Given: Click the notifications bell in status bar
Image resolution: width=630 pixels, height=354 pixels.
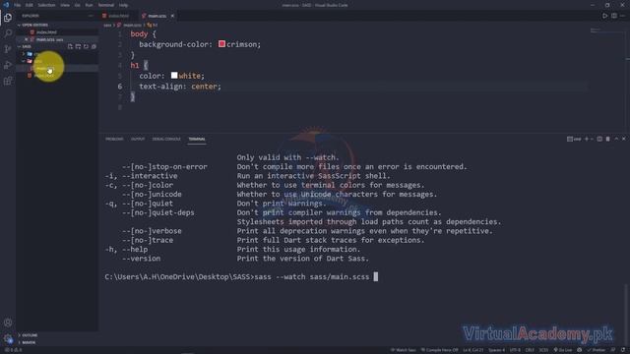Looking at the screenshot, I should click(x=623, y=350).
